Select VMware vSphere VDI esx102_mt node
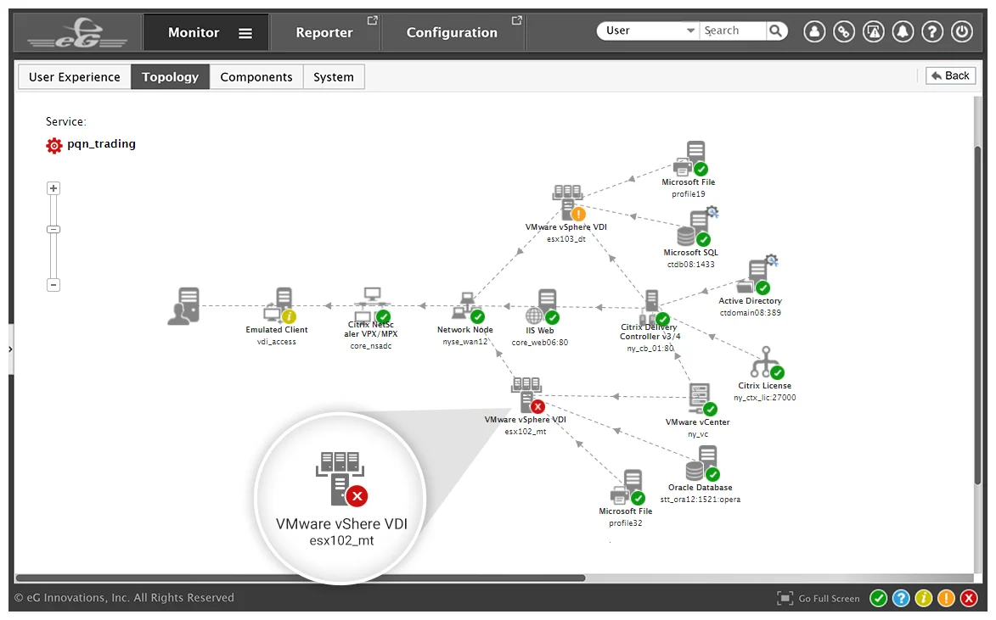Screen dimensions: 996x620 pyautogui.click(x=528, y=395)
